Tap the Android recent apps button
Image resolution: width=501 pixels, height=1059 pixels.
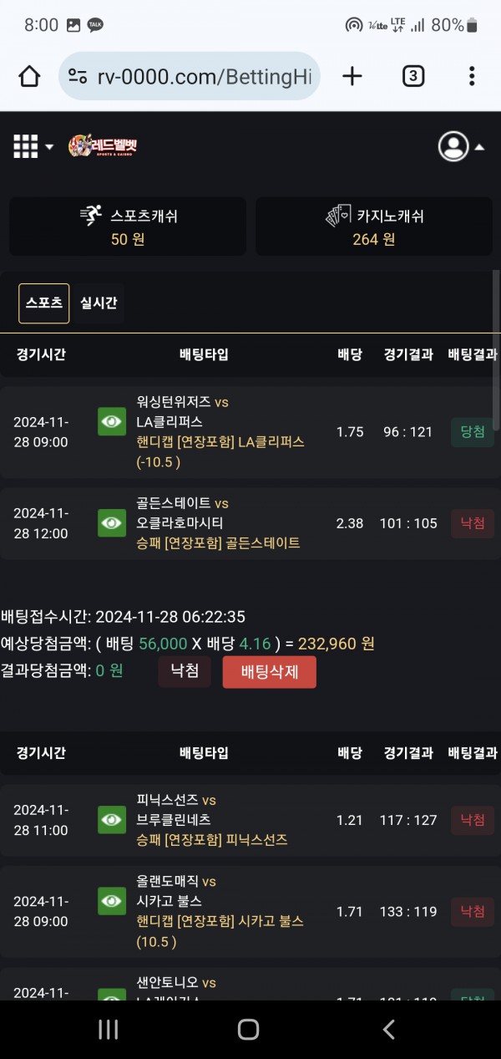pyautogui.click(x=109, y=1029)
